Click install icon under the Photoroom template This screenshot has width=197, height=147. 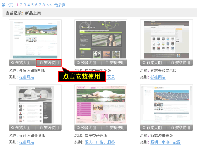pyautogui.click(x=107, y=63)
